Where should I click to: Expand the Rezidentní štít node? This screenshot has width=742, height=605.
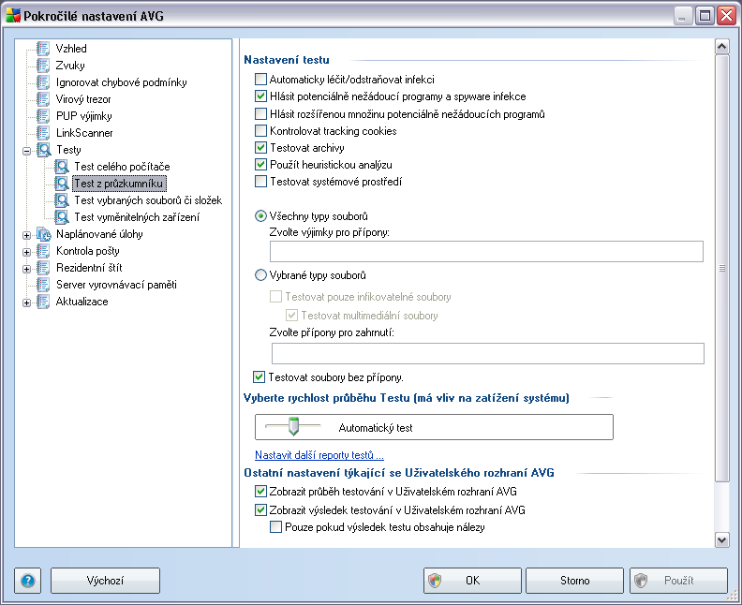(x=27, y=269)
